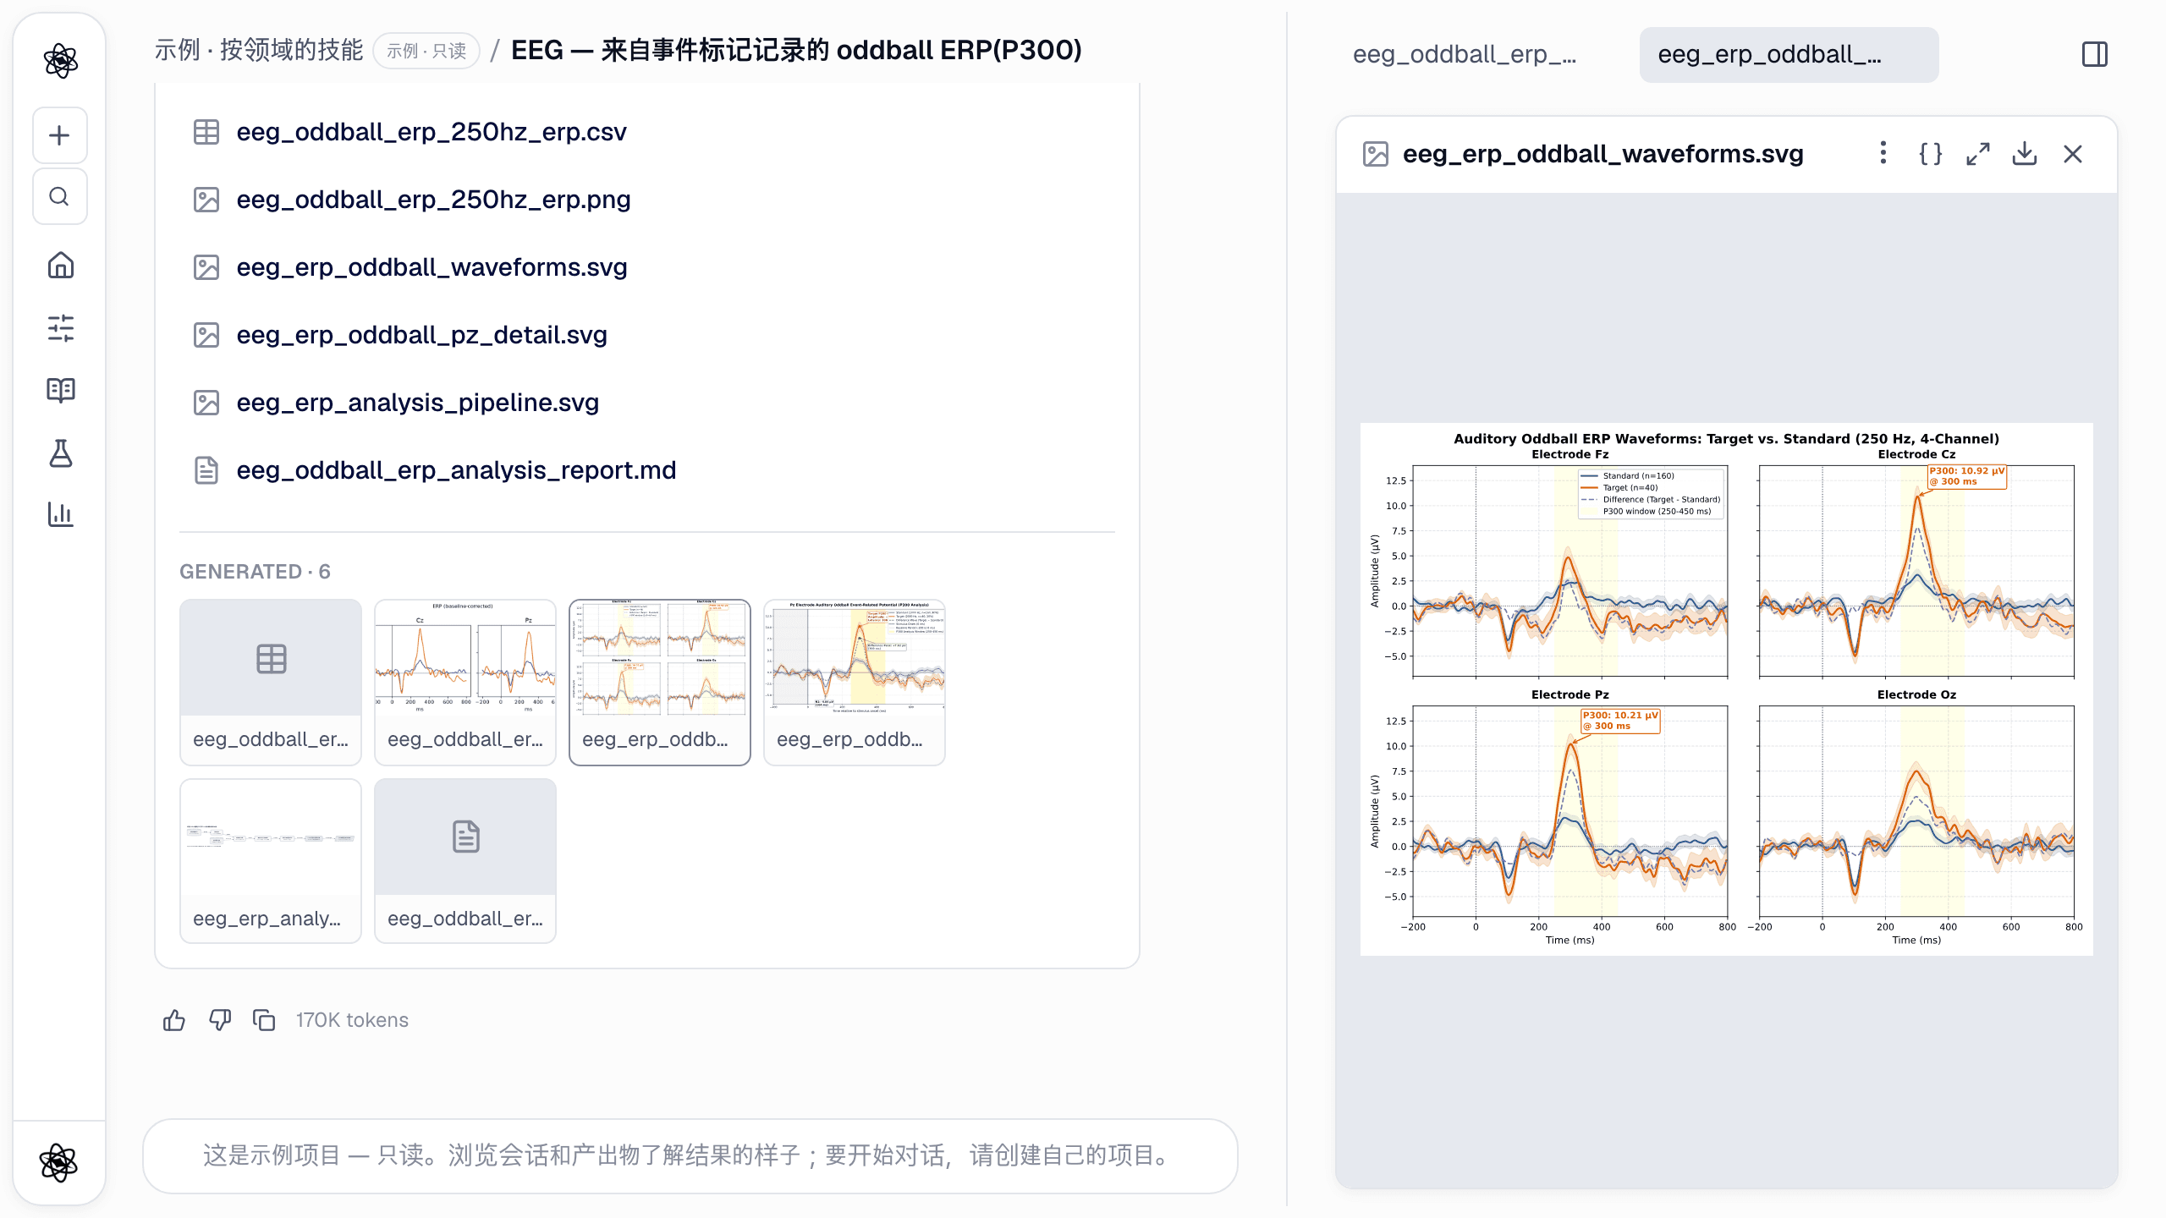The height and width of the screenshot is (1218, 2166).
Task: Select the Pz detail plot thumbnail
Action: click(855, 683)
